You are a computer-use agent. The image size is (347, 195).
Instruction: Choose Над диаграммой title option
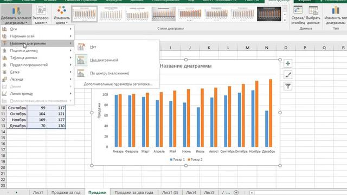coord(117,60)
